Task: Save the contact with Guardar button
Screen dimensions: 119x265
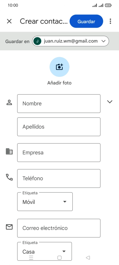Action: coord(86,21)
